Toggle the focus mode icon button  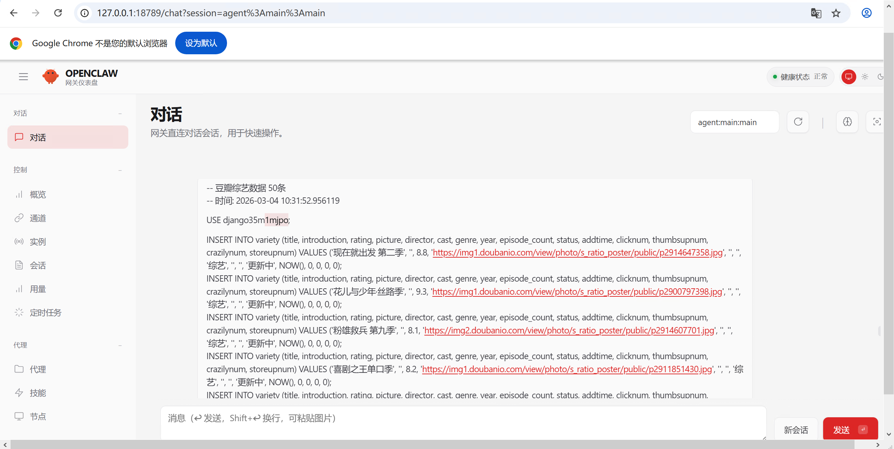pos(876,122)
